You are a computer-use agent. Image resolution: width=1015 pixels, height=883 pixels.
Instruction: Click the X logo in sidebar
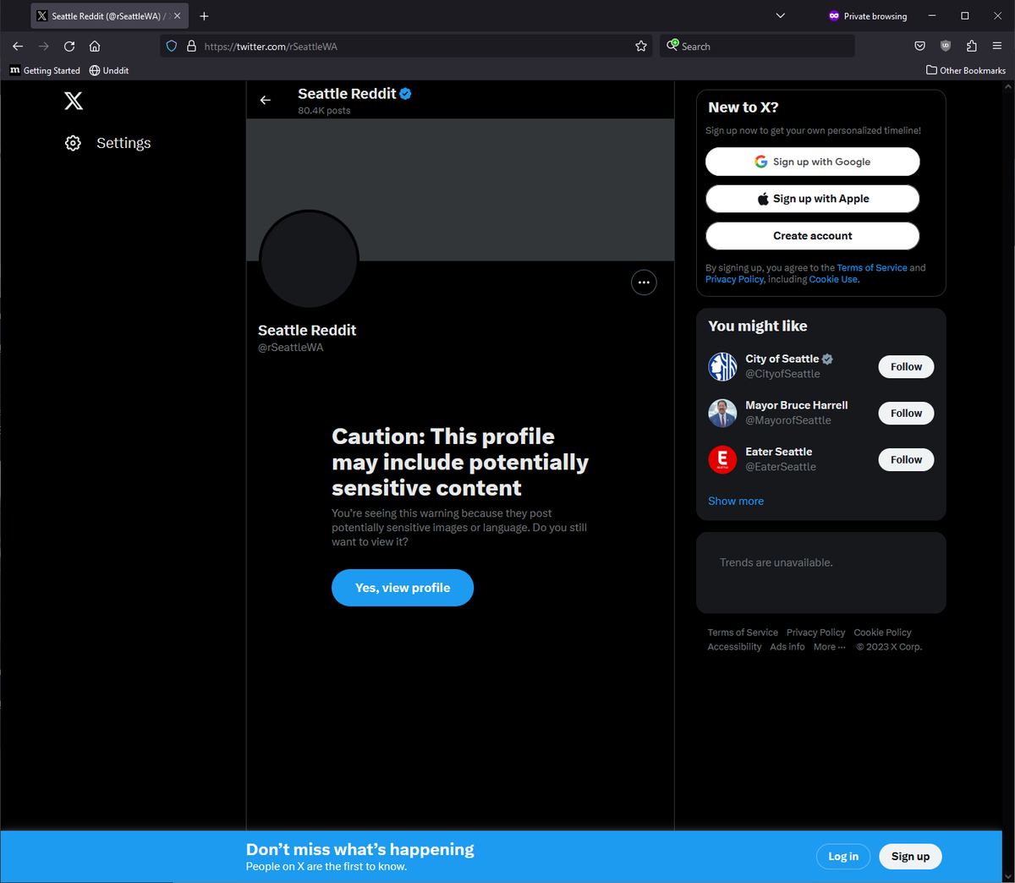[x=74, y=101]
